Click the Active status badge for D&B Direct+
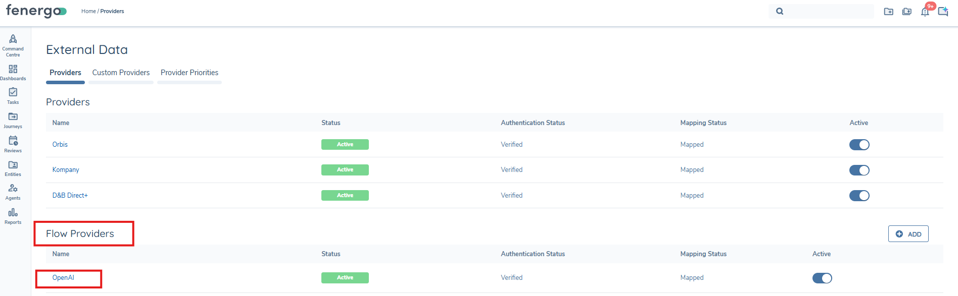 point(345,195)
